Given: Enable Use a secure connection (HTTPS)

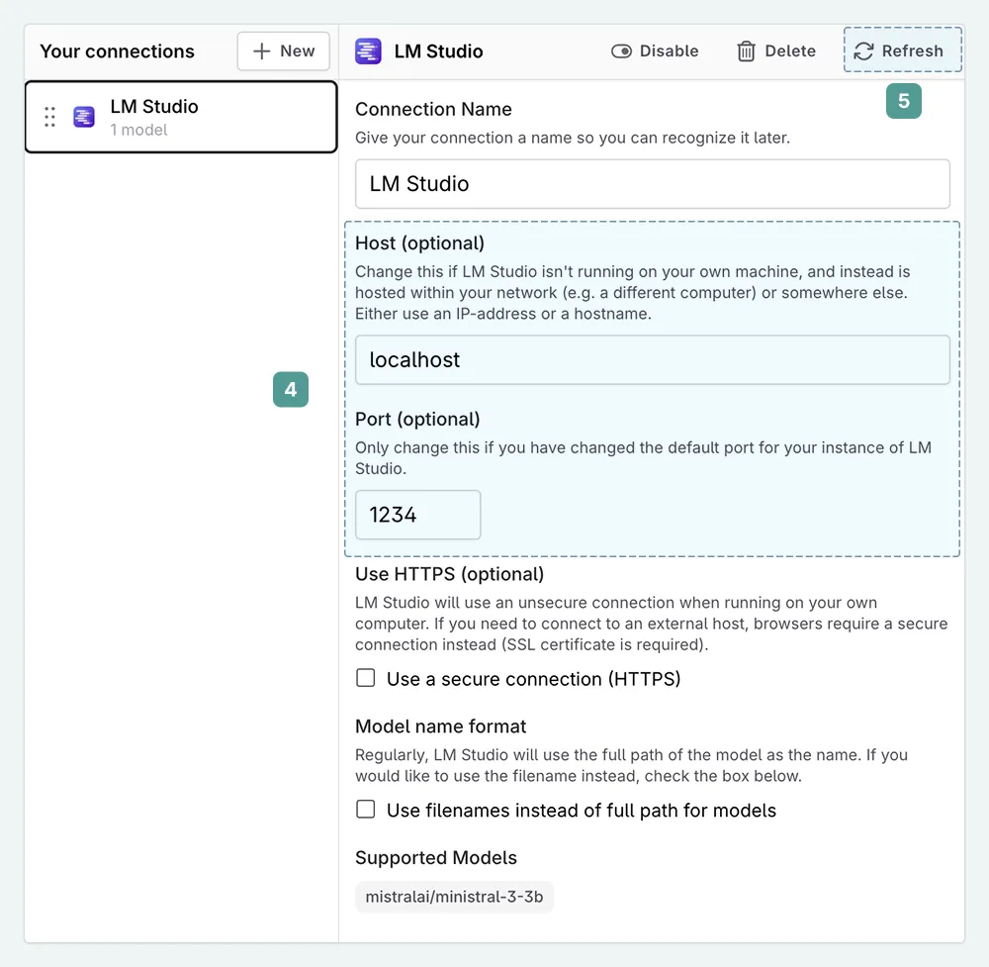Looking at the screenshot, I should (x=366, y=678).
